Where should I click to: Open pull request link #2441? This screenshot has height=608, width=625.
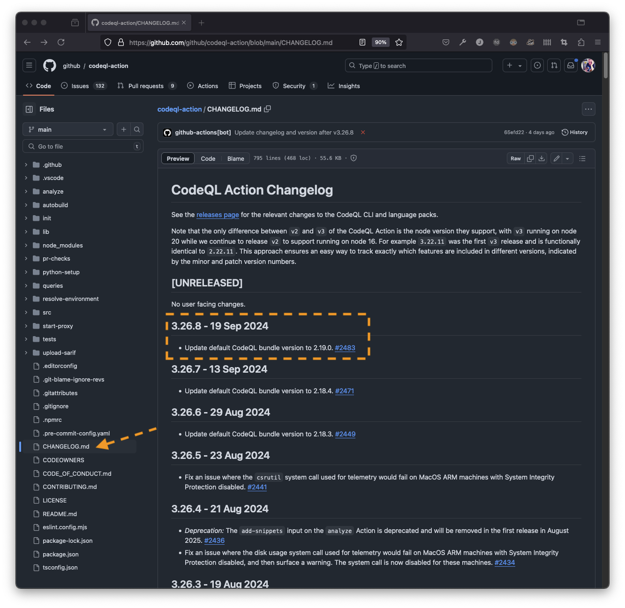point(257,487)
